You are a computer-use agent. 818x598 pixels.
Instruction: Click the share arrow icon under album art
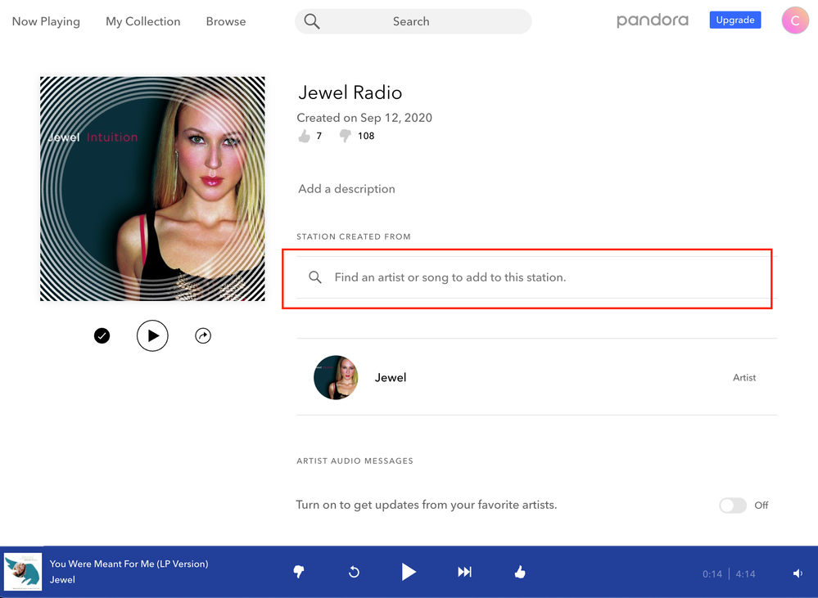pyautogui.click(x=203, y=335)
